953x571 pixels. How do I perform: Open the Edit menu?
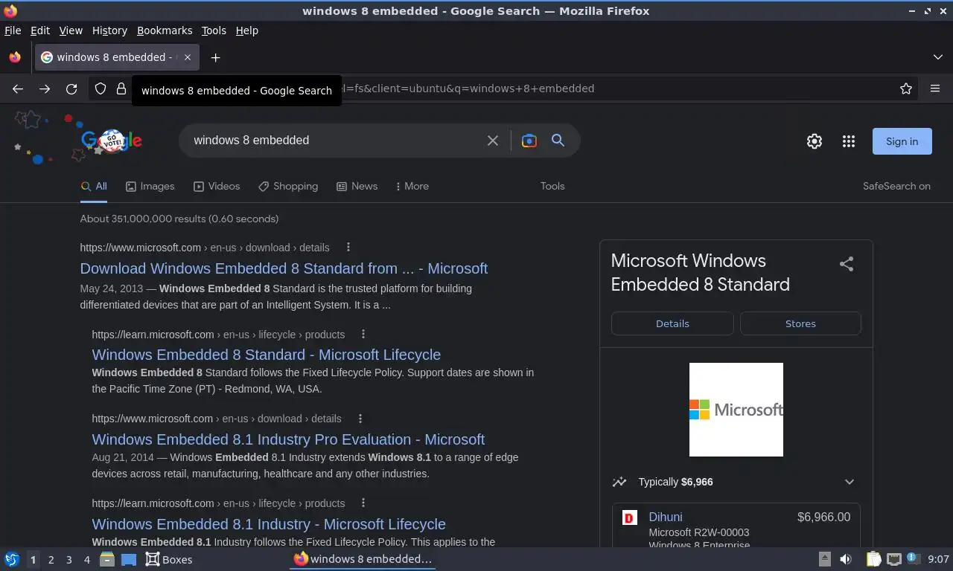pos(40,30)
